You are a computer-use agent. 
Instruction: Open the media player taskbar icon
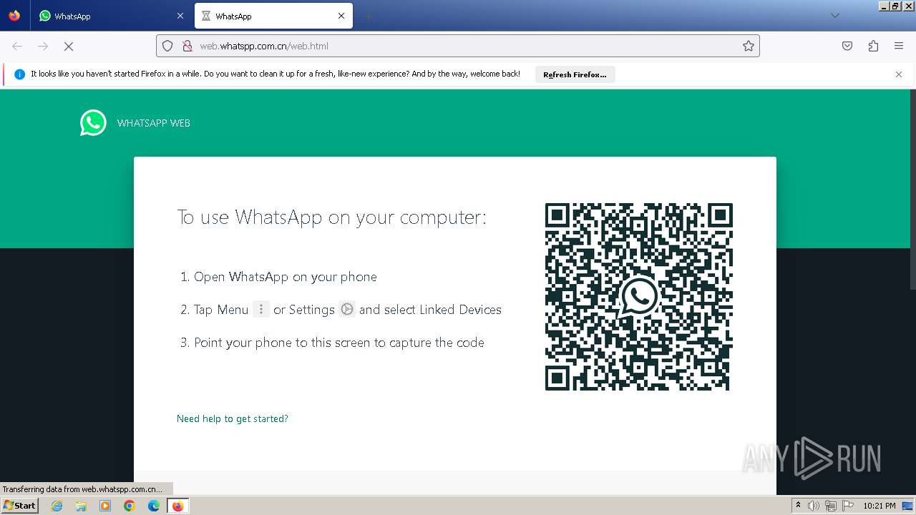[x=105, y=506]
